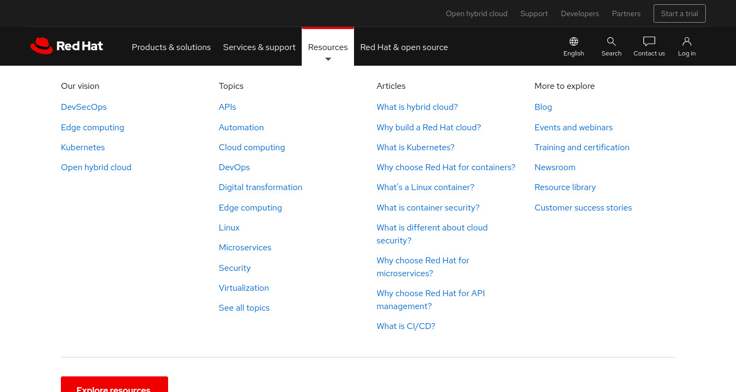Open the Developers top link
Image resolution: width=736 pixels, height=392 pixels.
[580, 13]
